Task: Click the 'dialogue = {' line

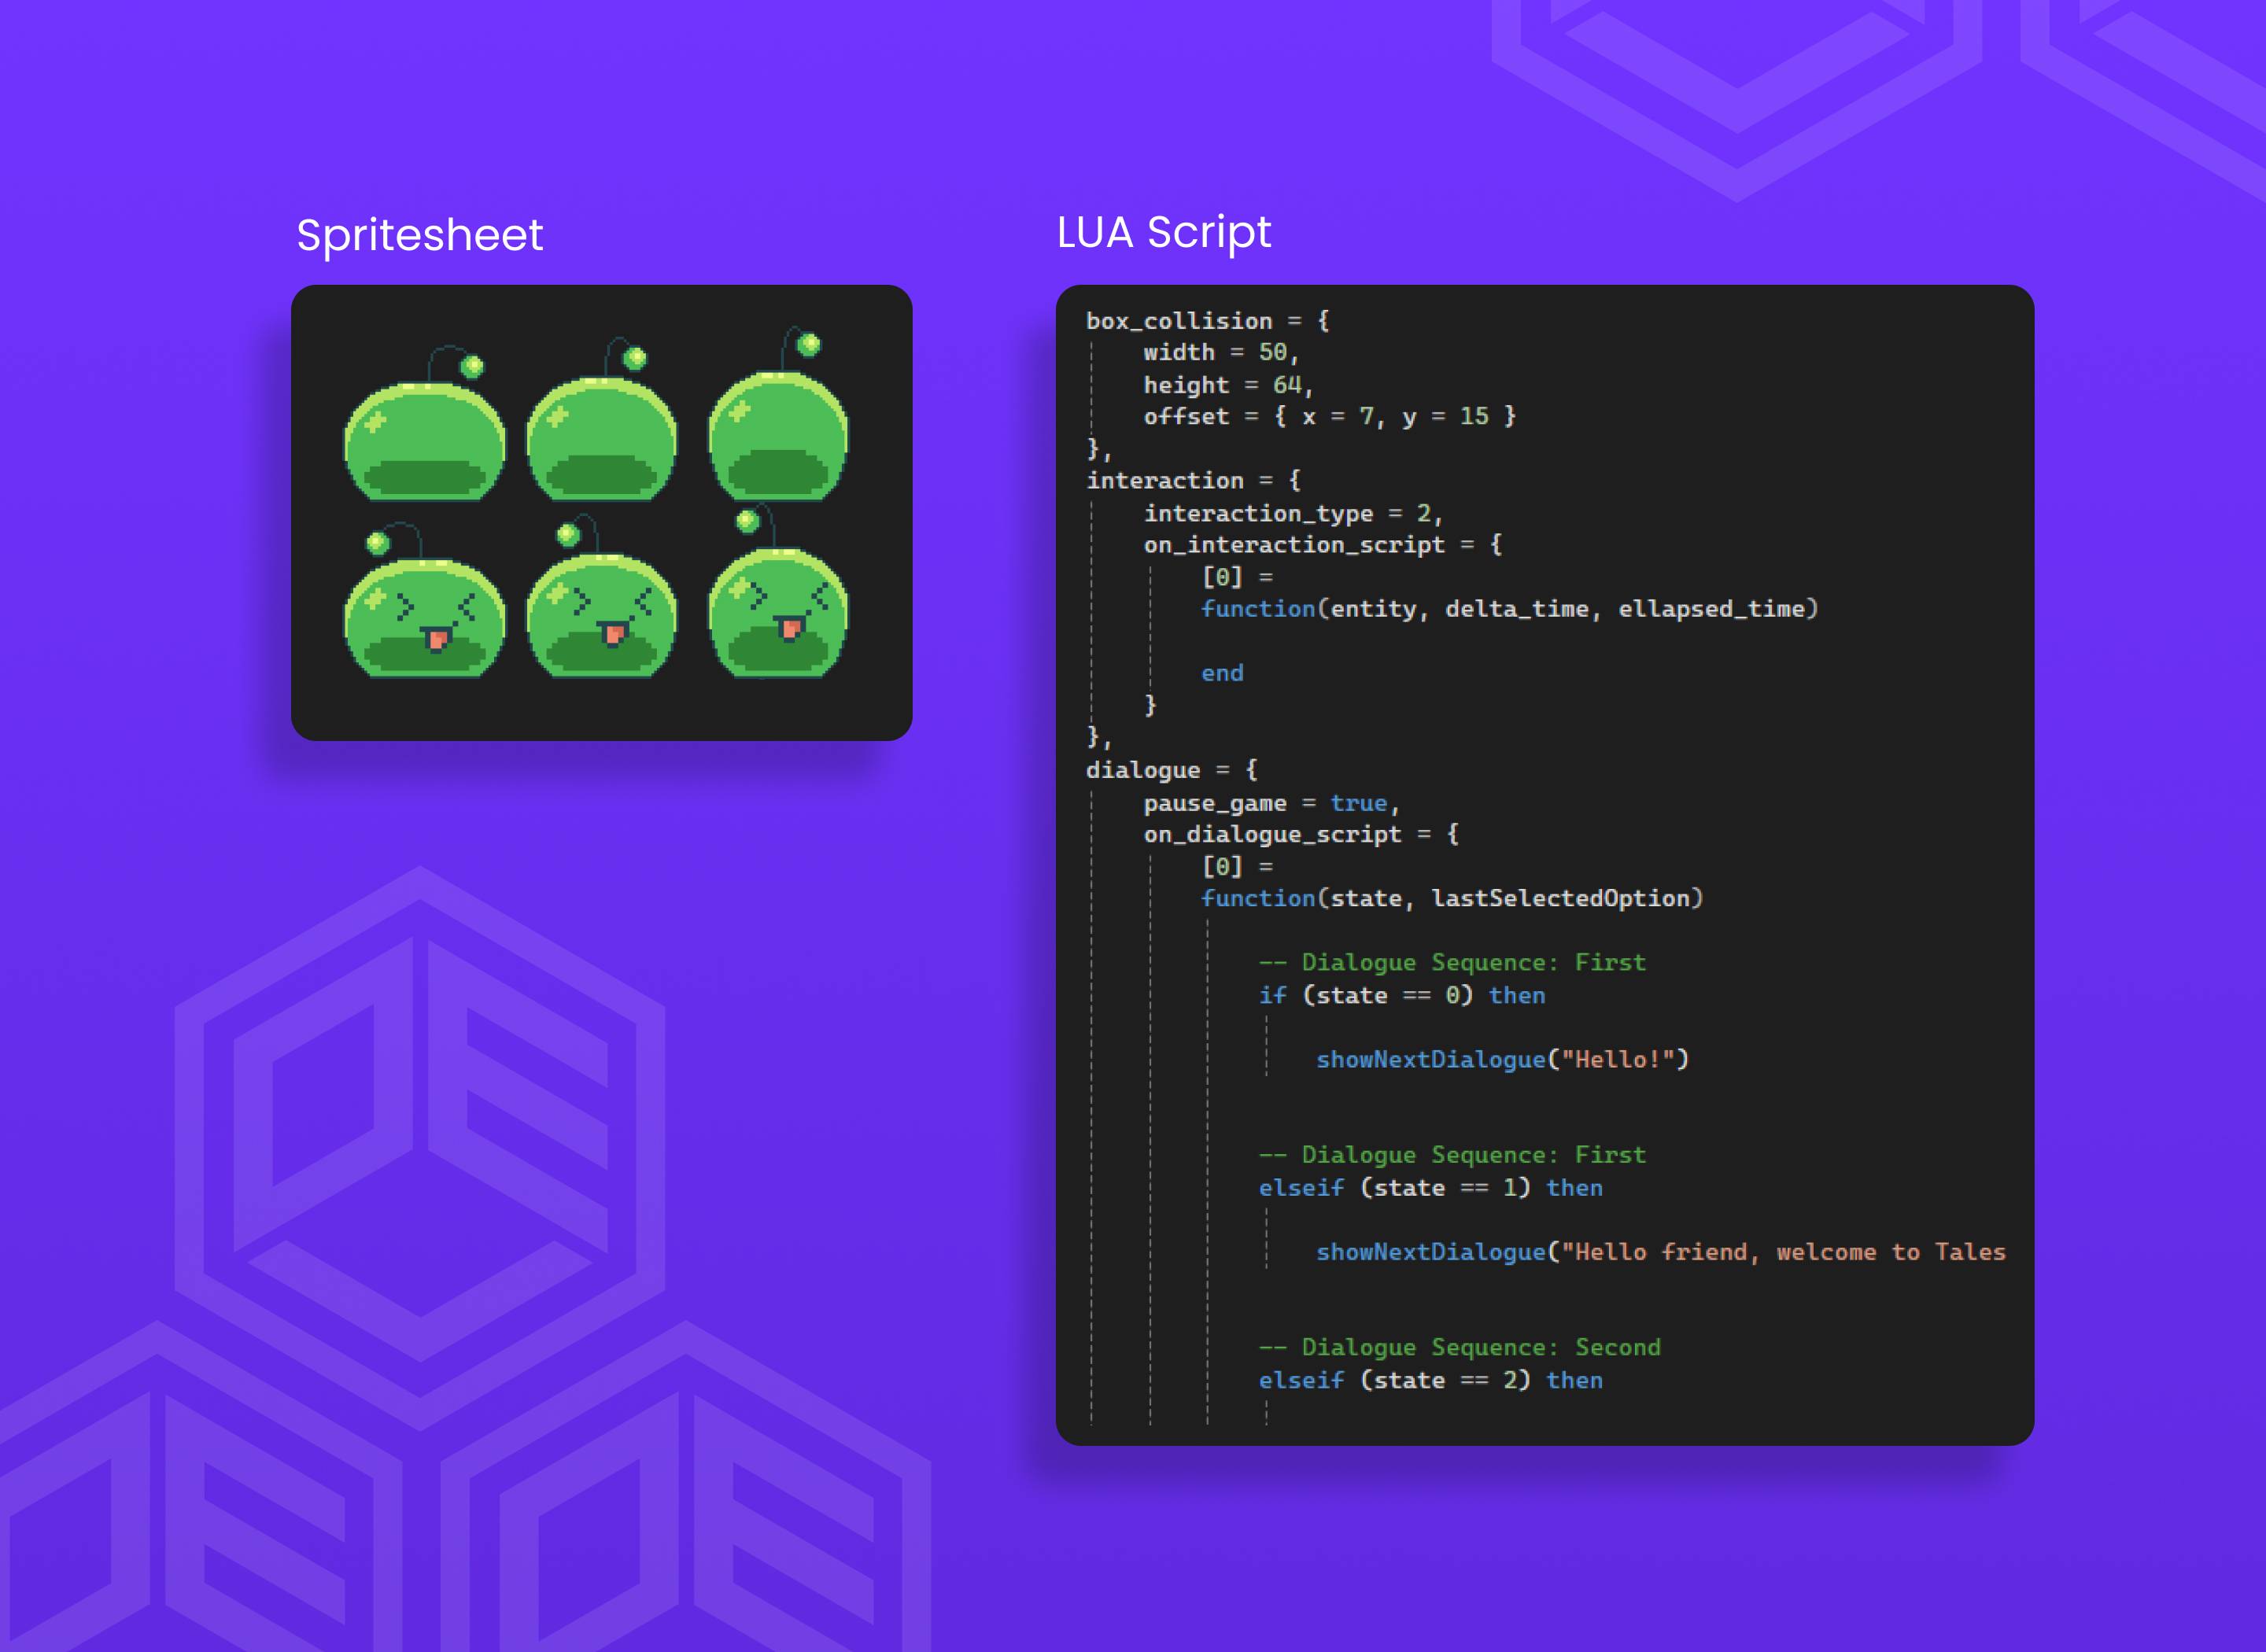Action: (1171, 770)
